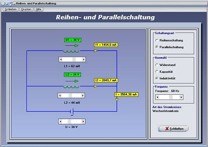Click the upper L1 coil symbol
This screenshot has width=208, height=147.
click(71, 51)
